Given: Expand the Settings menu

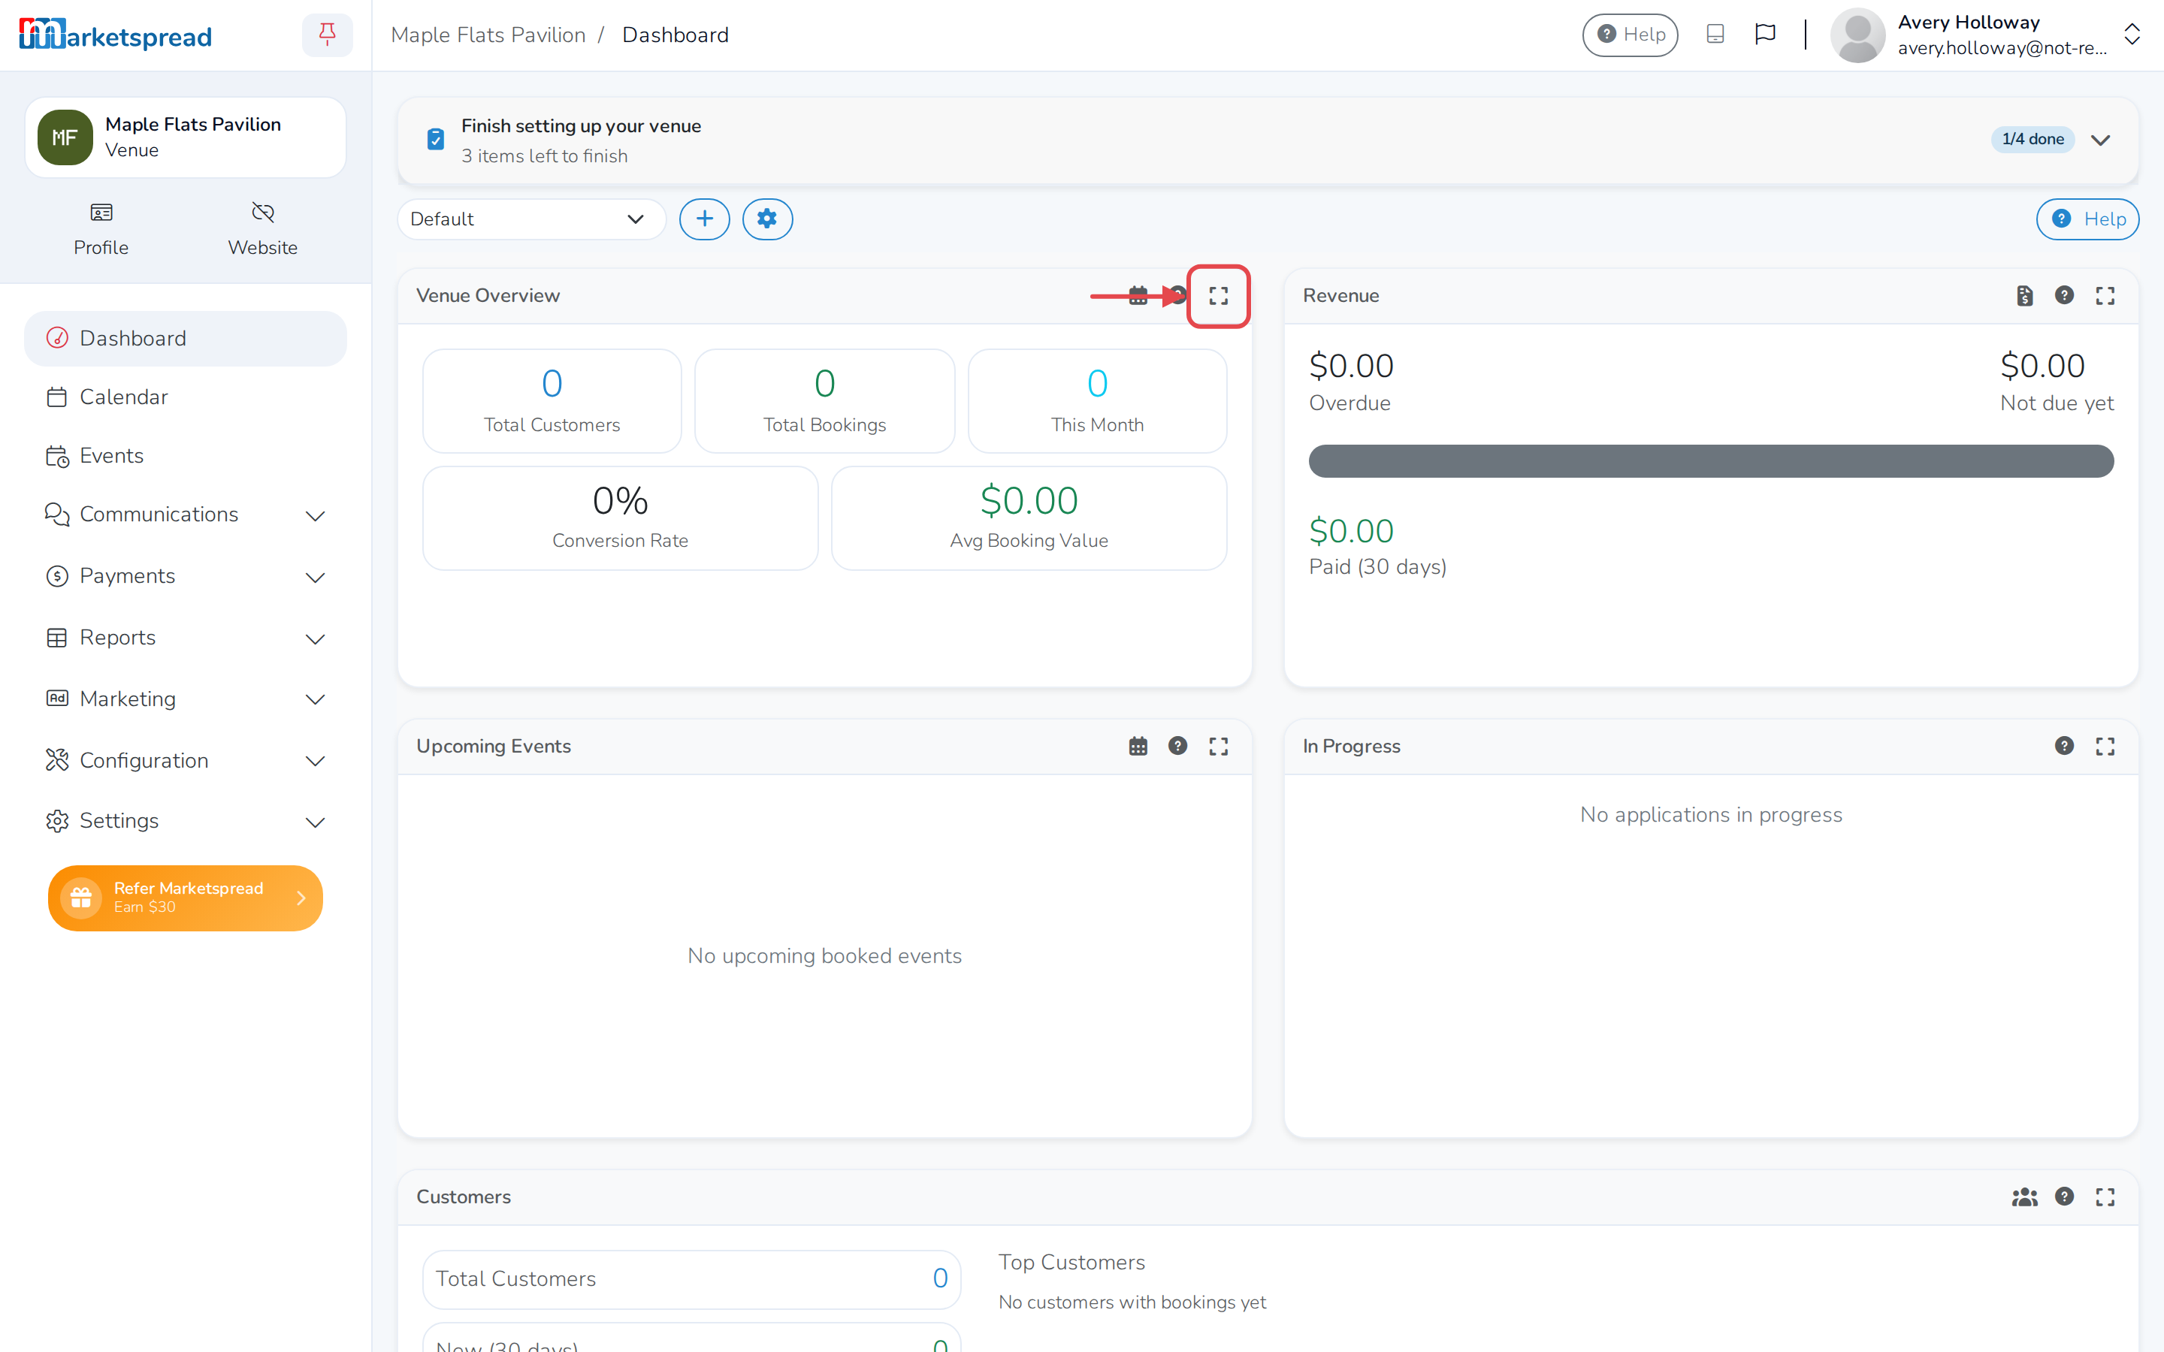Looking at the screenshot, I should coord(185,822).
